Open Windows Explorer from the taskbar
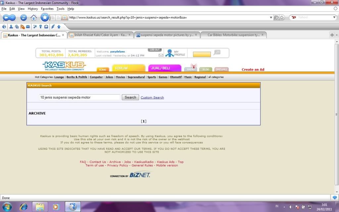This screenshot has height=212, width=339. coord(40,207)
